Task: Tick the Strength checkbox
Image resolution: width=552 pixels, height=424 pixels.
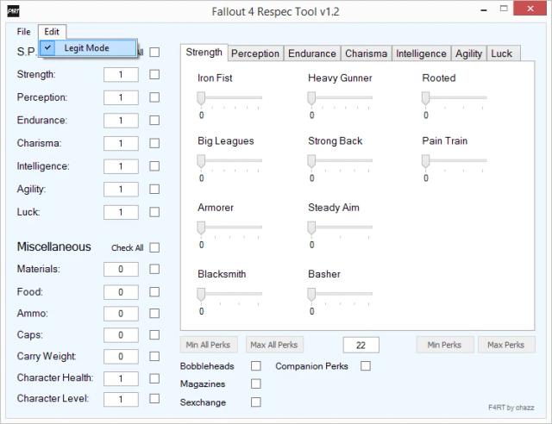Action: tap(154, 74)
